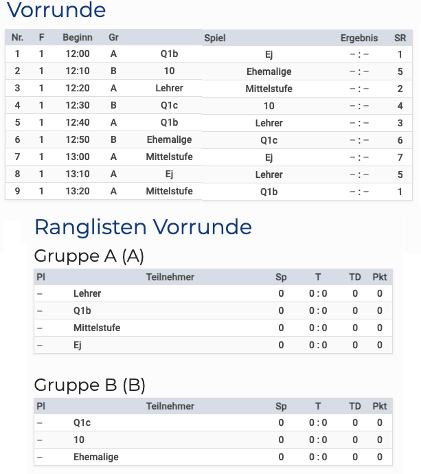Select the 13:20 start time cell

(x=78, y=192)
